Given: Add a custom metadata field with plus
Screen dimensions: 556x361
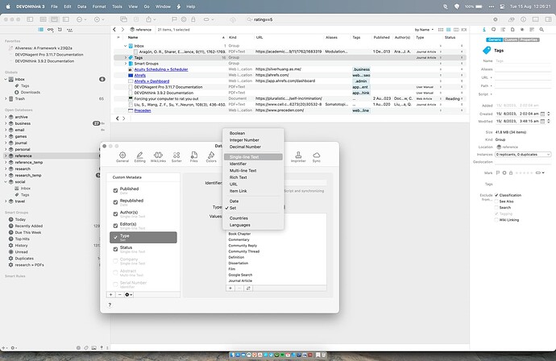Looking at the screenshot, I should 110,295.
